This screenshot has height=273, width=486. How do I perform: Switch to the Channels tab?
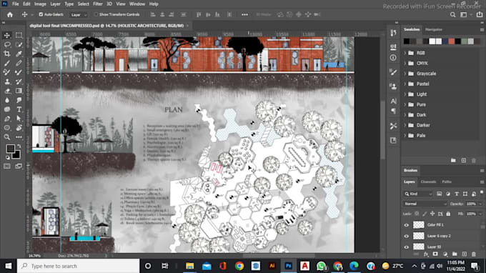coord(428,182)
